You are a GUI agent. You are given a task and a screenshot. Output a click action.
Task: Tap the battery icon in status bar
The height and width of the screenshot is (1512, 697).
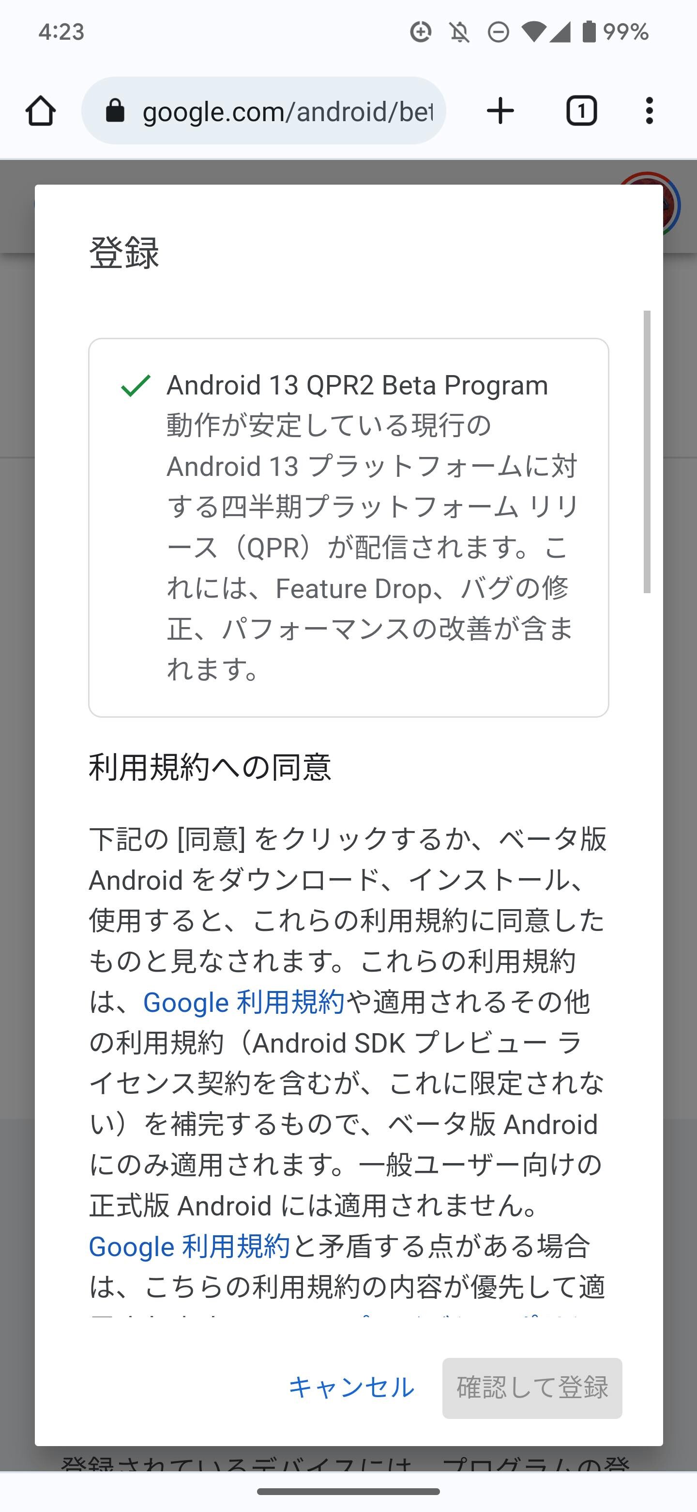589,31
